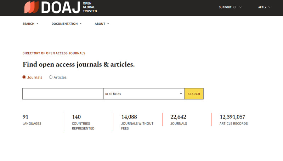Click the chevron beside the Search menu
This screenshot has width=283, height=161.
coord(37,24)
